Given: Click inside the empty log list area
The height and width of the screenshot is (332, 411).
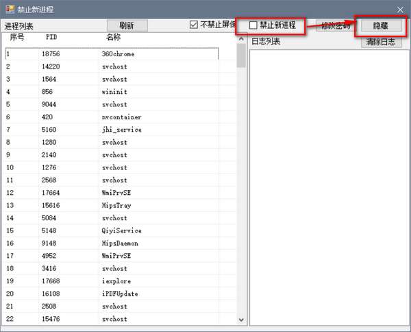Looking at the screenshot, I should pos(329,187).
